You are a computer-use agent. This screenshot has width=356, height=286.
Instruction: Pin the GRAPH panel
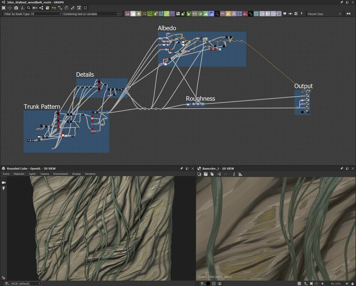tap(341, 2)
